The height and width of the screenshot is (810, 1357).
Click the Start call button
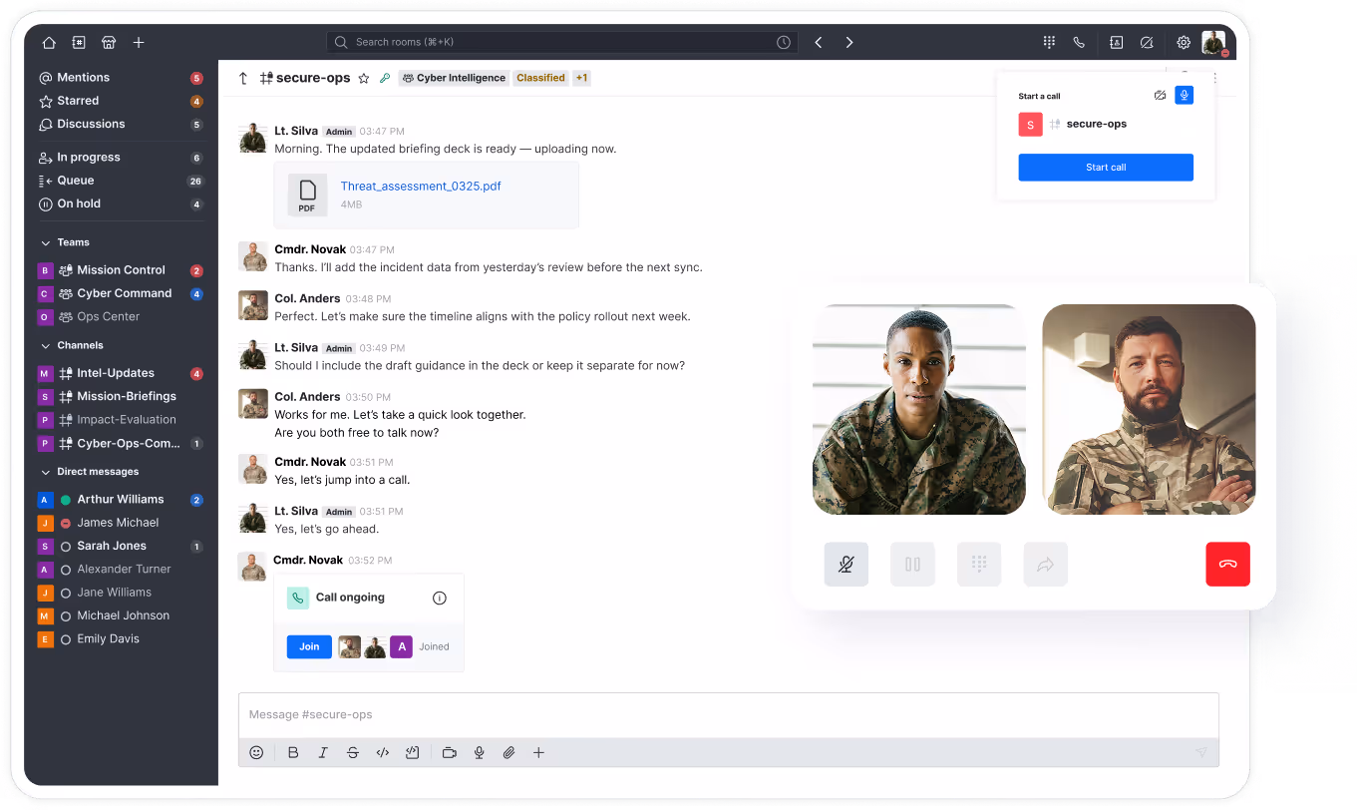point(1106,168)
